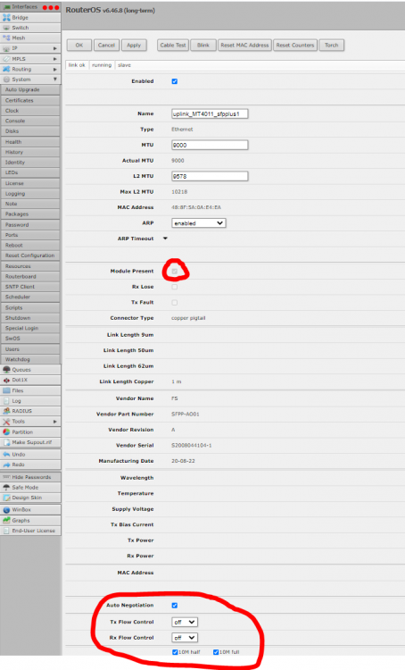
Task: Click the OK button
Action: click(x=79, y=46)
